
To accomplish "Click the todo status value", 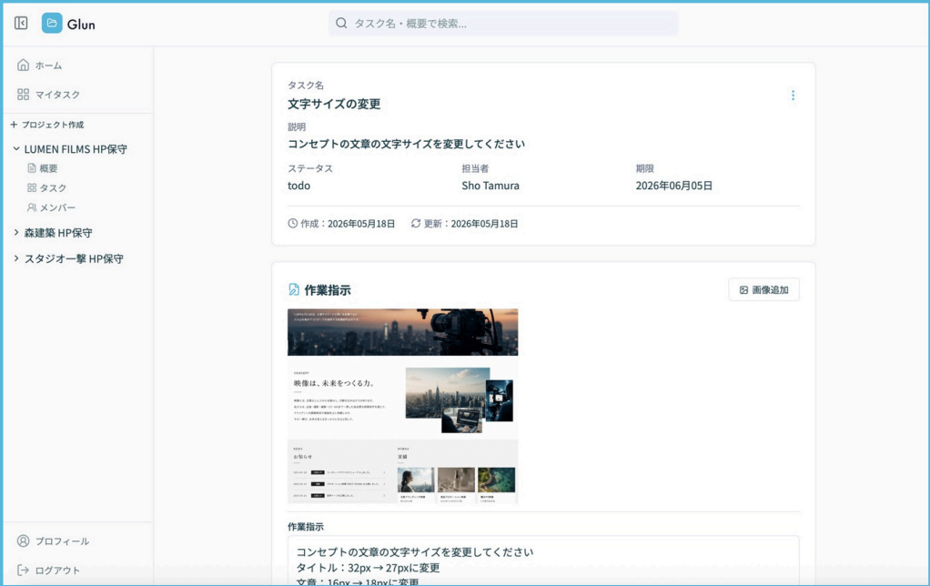I will [x=298, y=186].
